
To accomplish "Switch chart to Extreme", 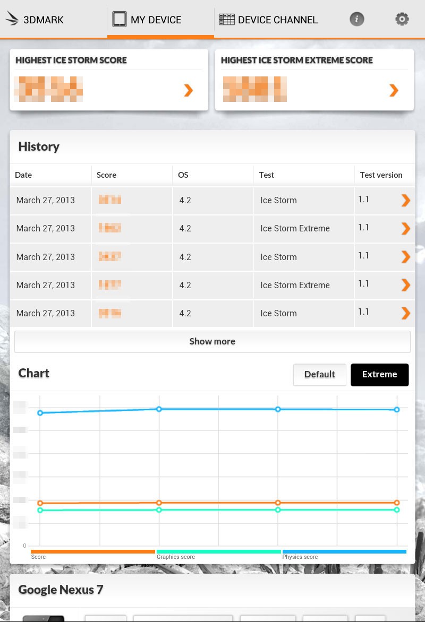I will coord(380,375).
